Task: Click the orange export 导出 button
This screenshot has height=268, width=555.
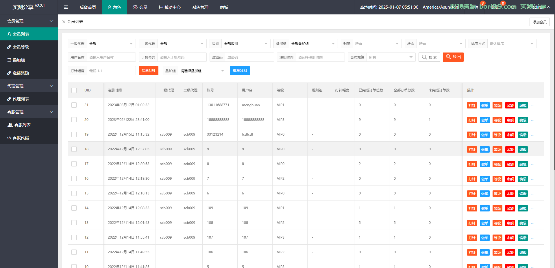Action: click(453, 57)
